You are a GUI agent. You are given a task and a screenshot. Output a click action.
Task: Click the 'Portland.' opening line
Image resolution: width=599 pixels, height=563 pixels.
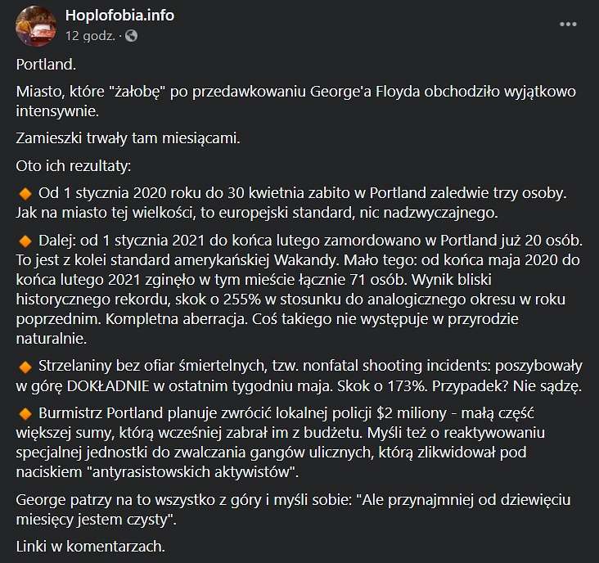[x=46, y=65]
